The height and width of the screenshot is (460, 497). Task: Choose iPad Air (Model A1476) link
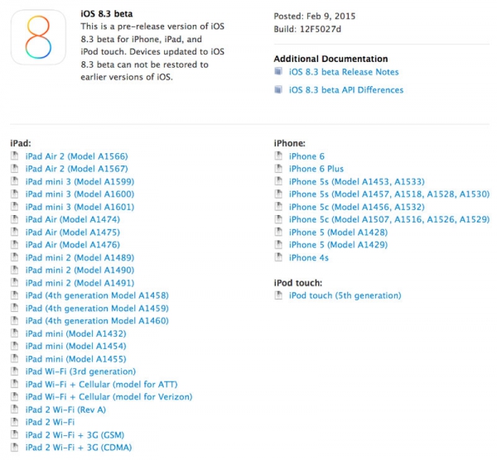(x=73, y=245)
